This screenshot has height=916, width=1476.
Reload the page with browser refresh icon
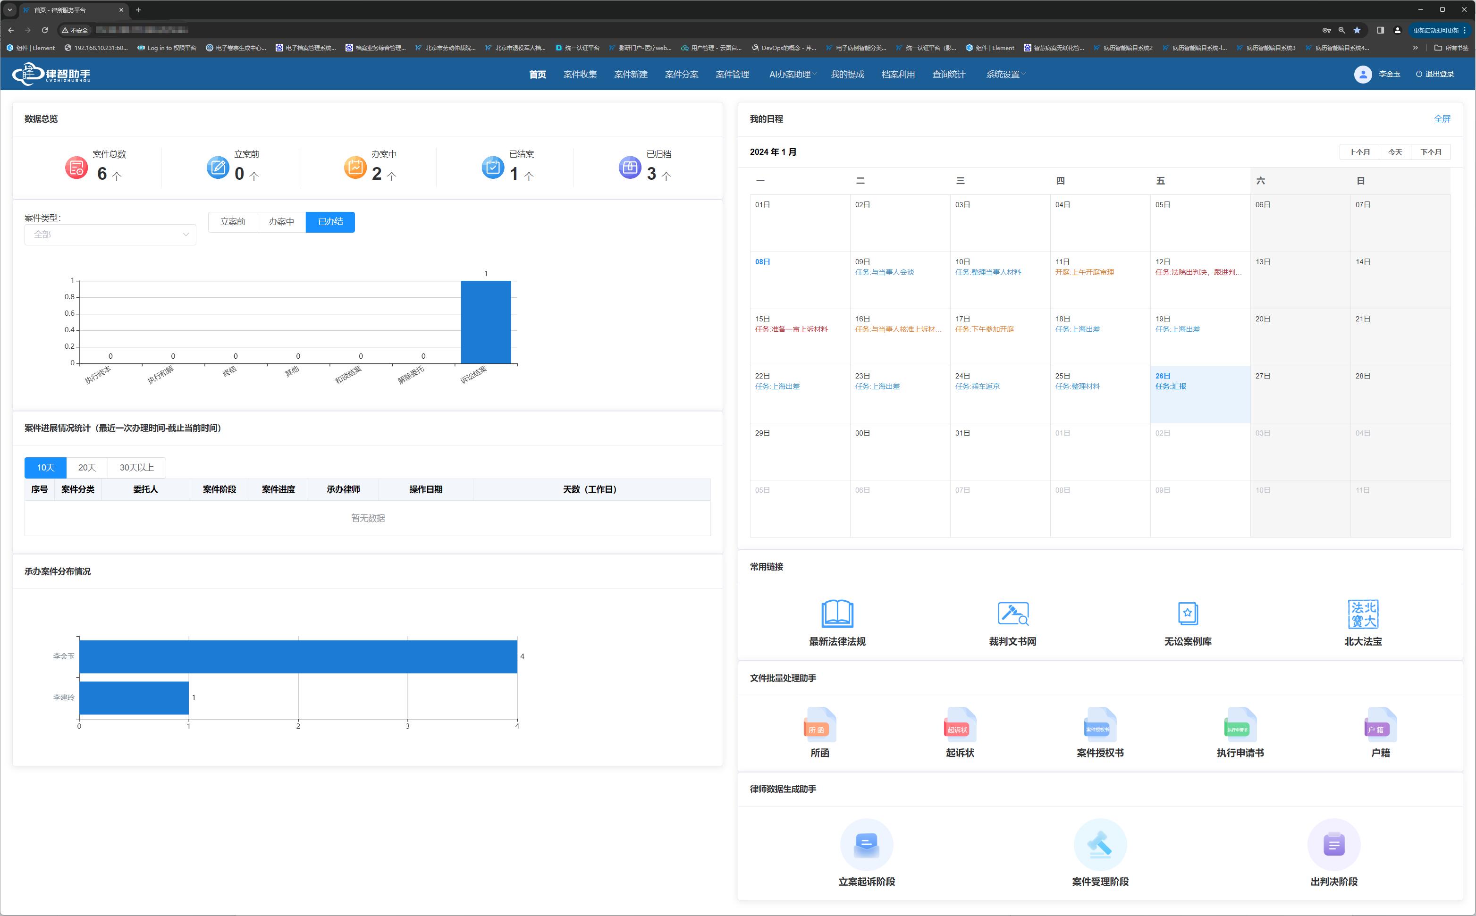(45, 30)
